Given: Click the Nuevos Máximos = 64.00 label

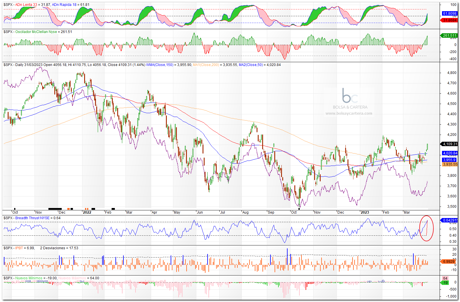Looking at the screenshot, I should (79, 278).
